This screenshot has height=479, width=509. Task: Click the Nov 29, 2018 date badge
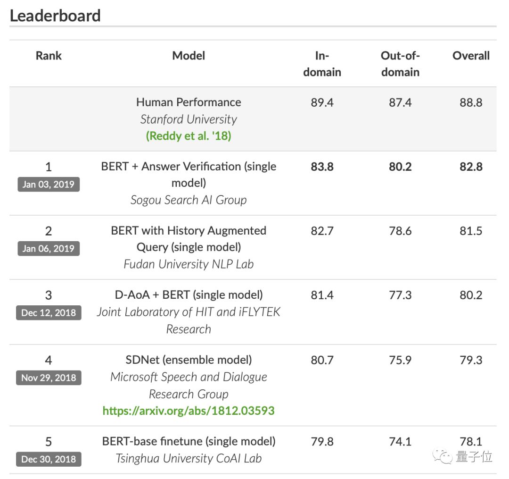pyautogui.click(x=49, y=378)
